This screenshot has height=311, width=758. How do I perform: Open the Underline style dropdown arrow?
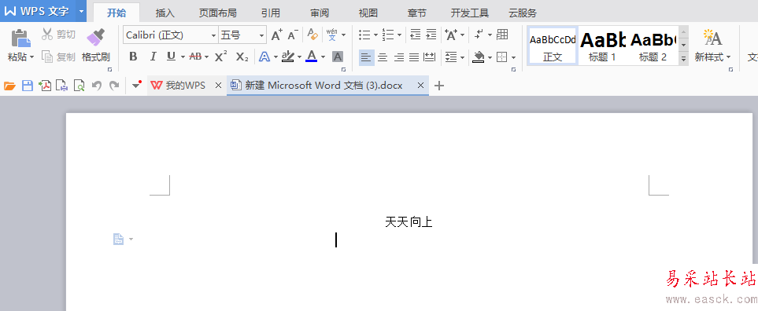183,57
